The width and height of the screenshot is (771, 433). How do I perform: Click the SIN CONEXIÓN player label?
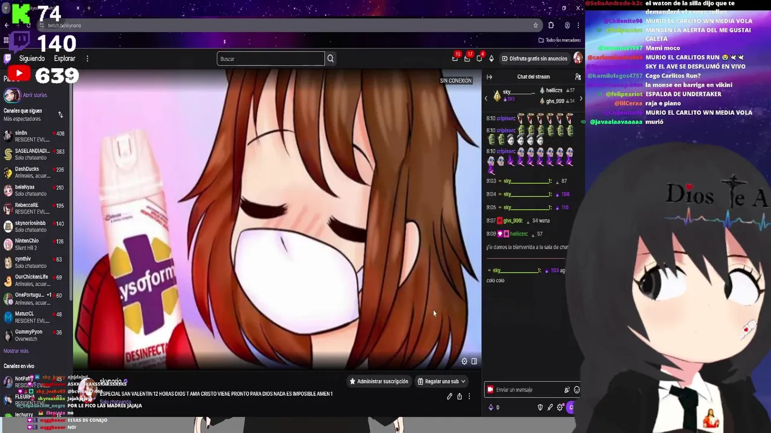point(455,81)
